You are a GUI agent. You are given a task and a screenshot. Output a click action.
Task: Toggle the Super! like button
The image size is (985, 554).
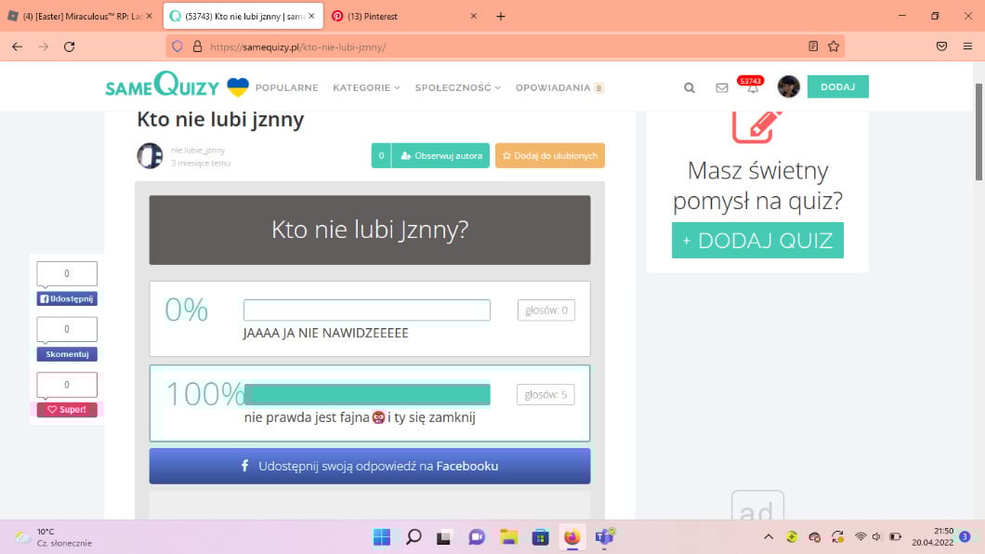click(67, 409)
